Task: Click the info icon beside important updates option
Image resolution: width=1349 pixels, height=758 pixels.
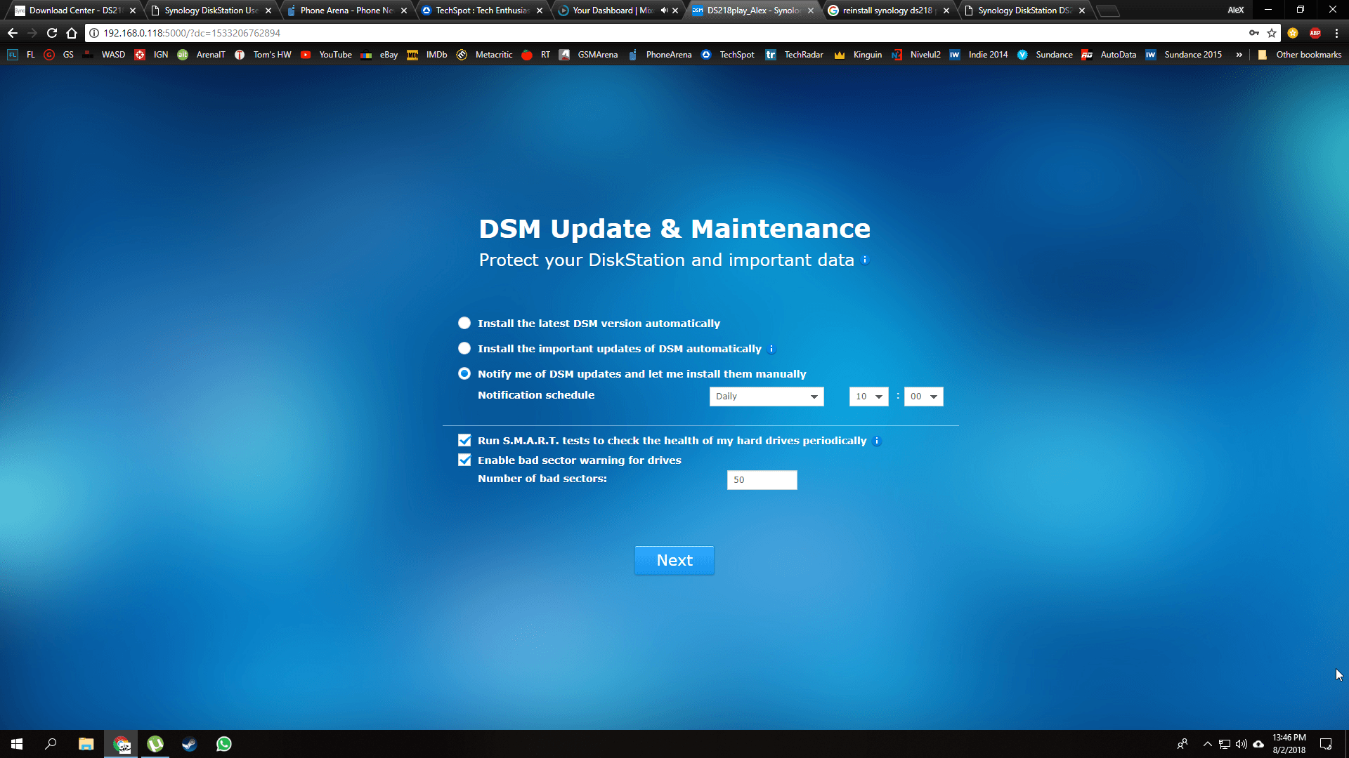Action: [771, 349]
